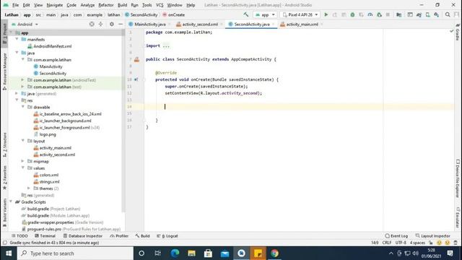Click CRLF line separator in status bar
Image resolution: width=462 pixels, height=260 pixels.
click(x=387, y=243)
